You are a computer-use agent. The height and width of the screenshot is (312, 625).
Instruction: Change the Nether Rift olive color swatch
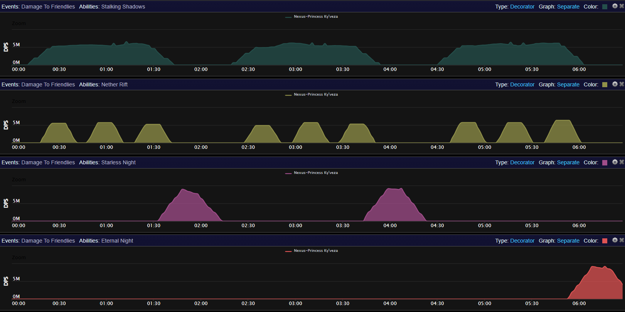[605, 84]
